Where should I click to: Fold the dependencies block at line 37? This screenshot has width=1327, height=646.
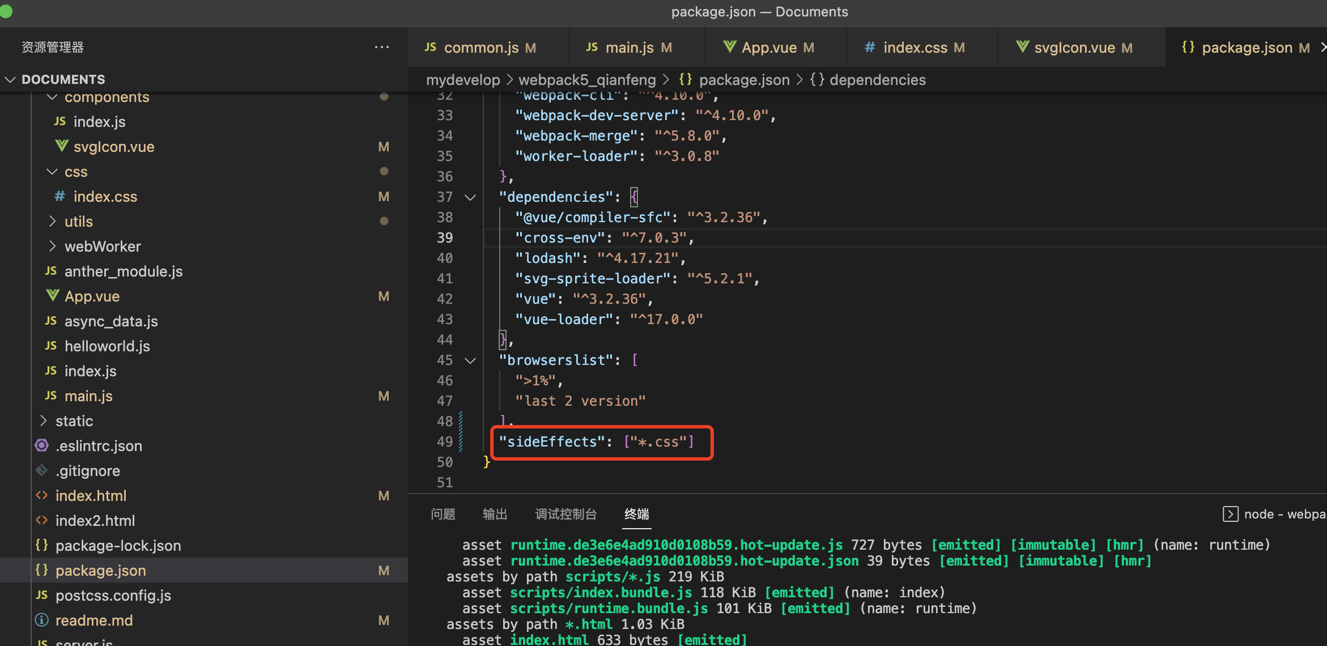470,197
